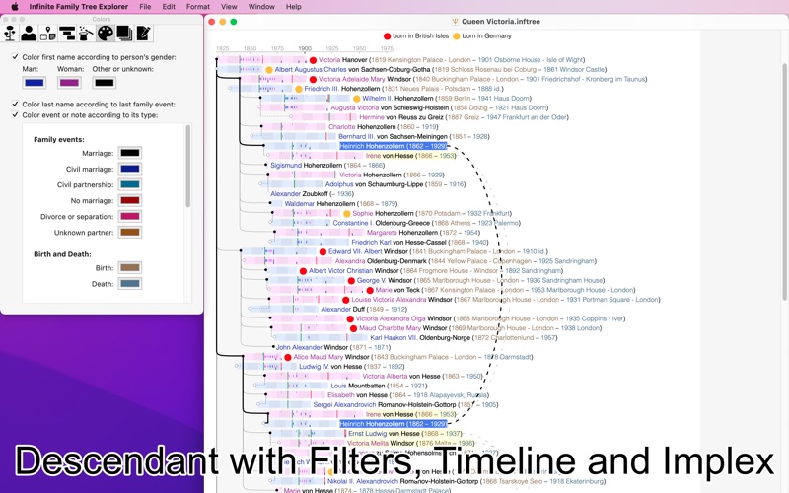Open the Divorce or separation color swatch
The width and height of the screenshot is (789, 493).
pyautogui.click(x=130, y=216)
